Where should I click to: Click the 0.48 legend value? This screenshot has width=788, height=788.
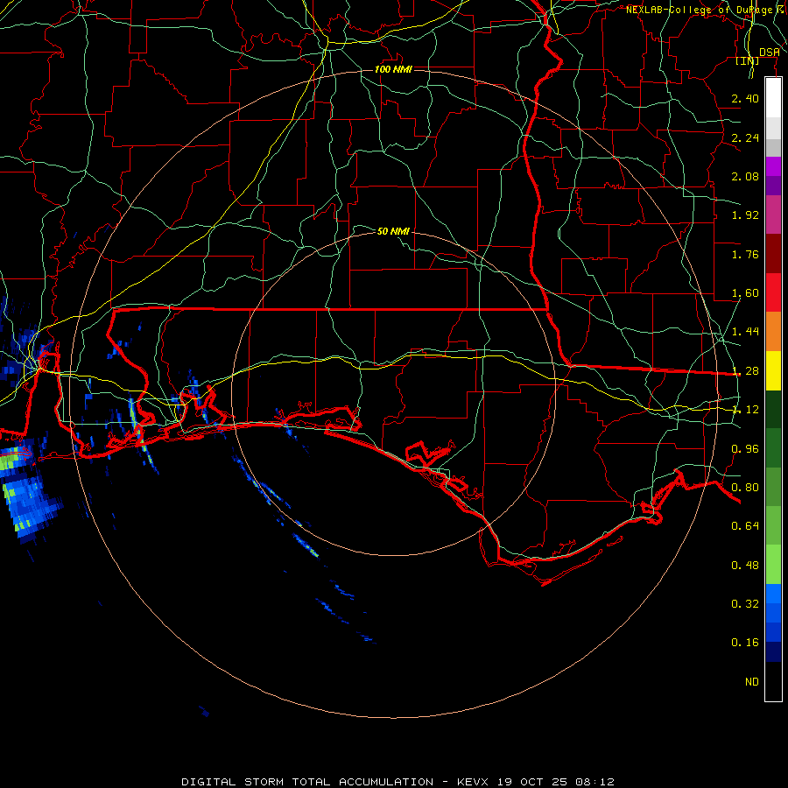745,566
